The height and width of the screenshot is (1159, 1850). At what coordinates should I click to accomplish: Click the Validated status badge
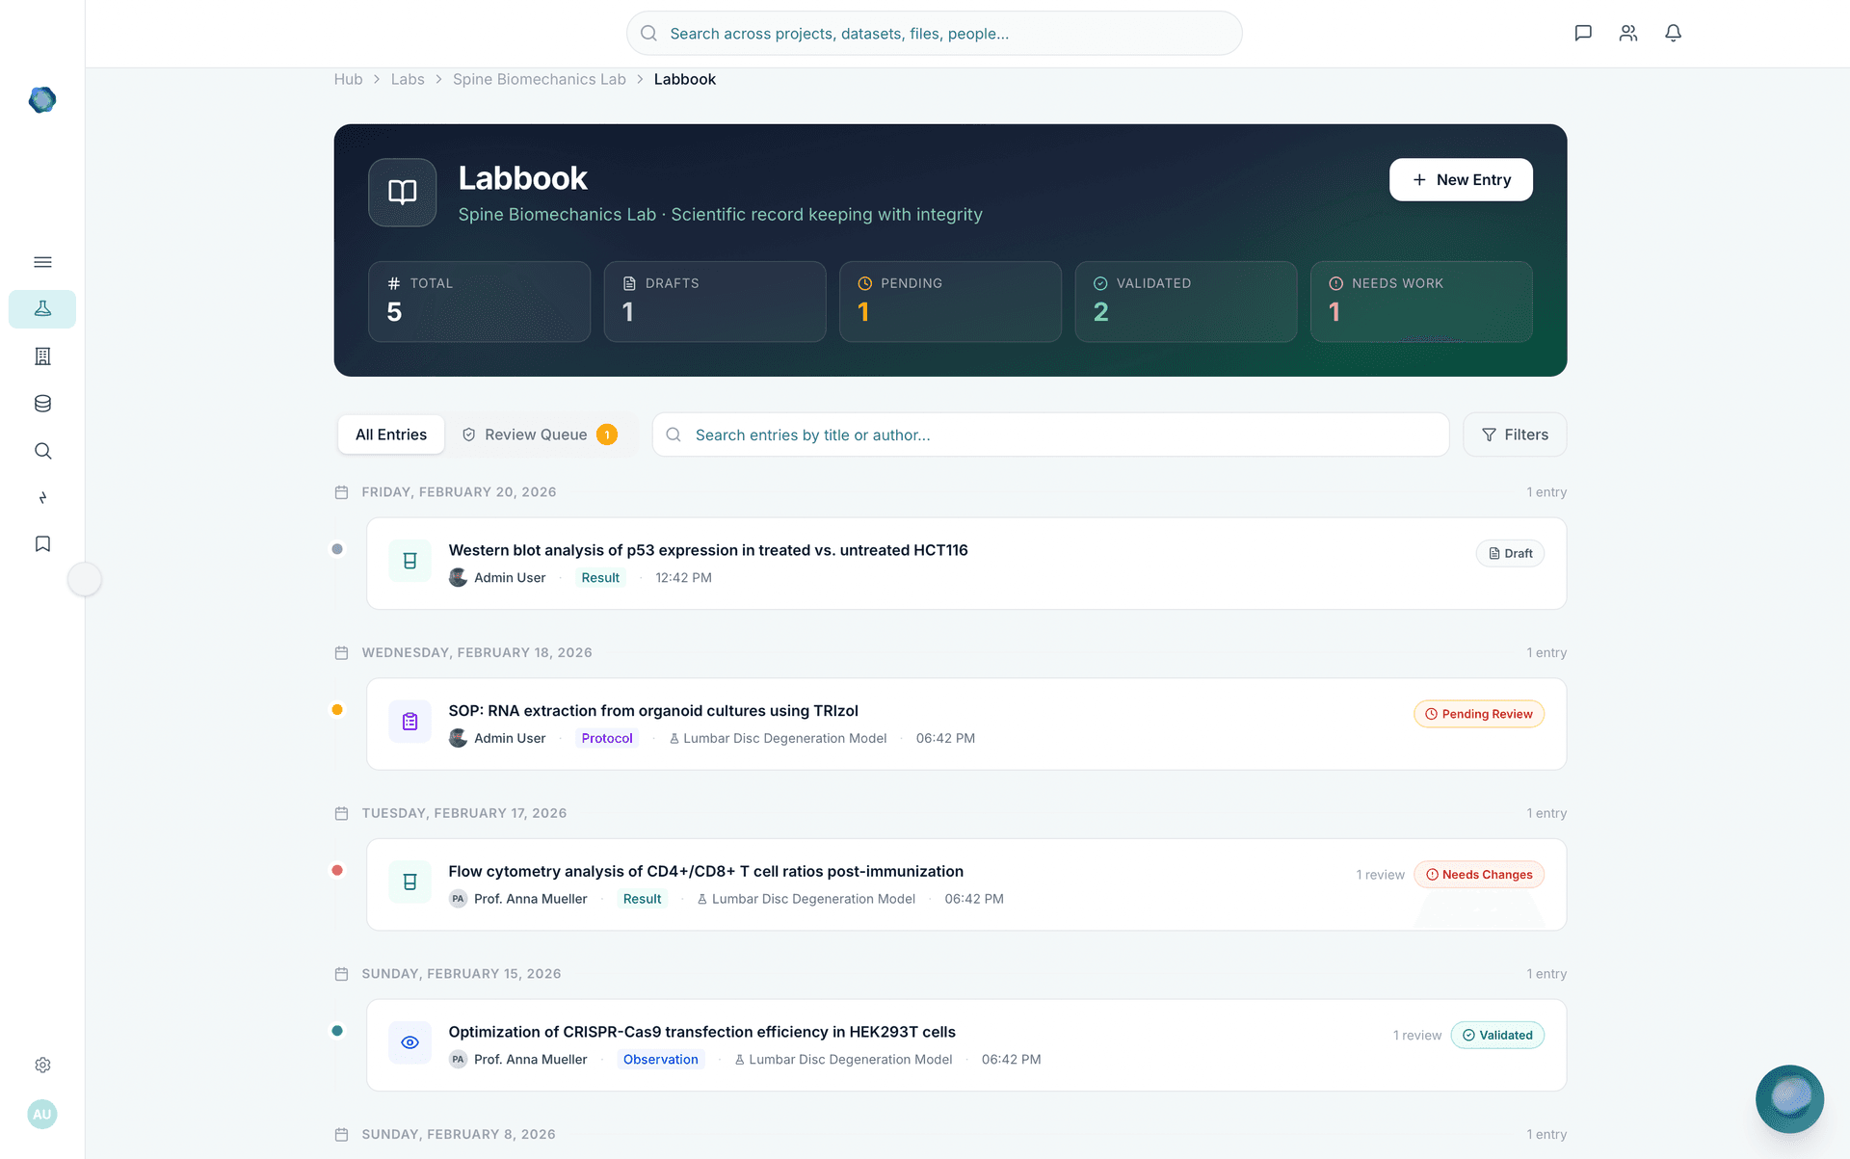1497,1035
